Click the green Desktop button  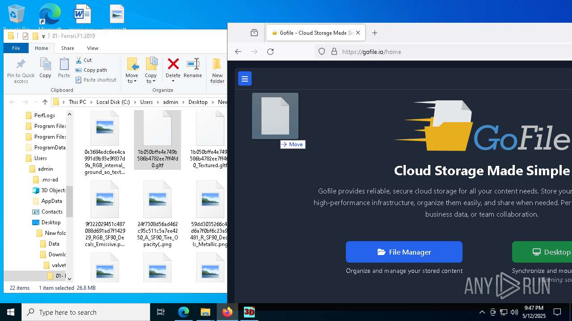pyautogui.click(x=542, y=252)
